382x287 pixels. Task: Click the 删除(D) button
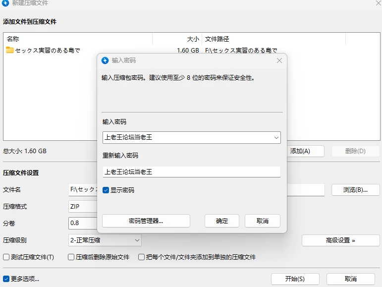tap(355, 151)
